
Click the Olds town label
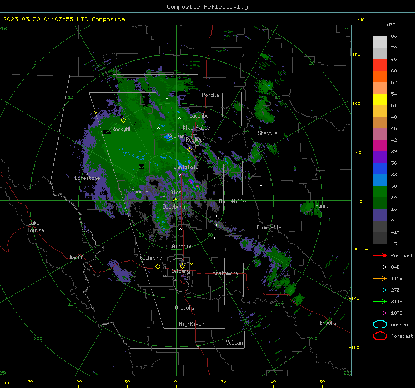pos(176,192)
